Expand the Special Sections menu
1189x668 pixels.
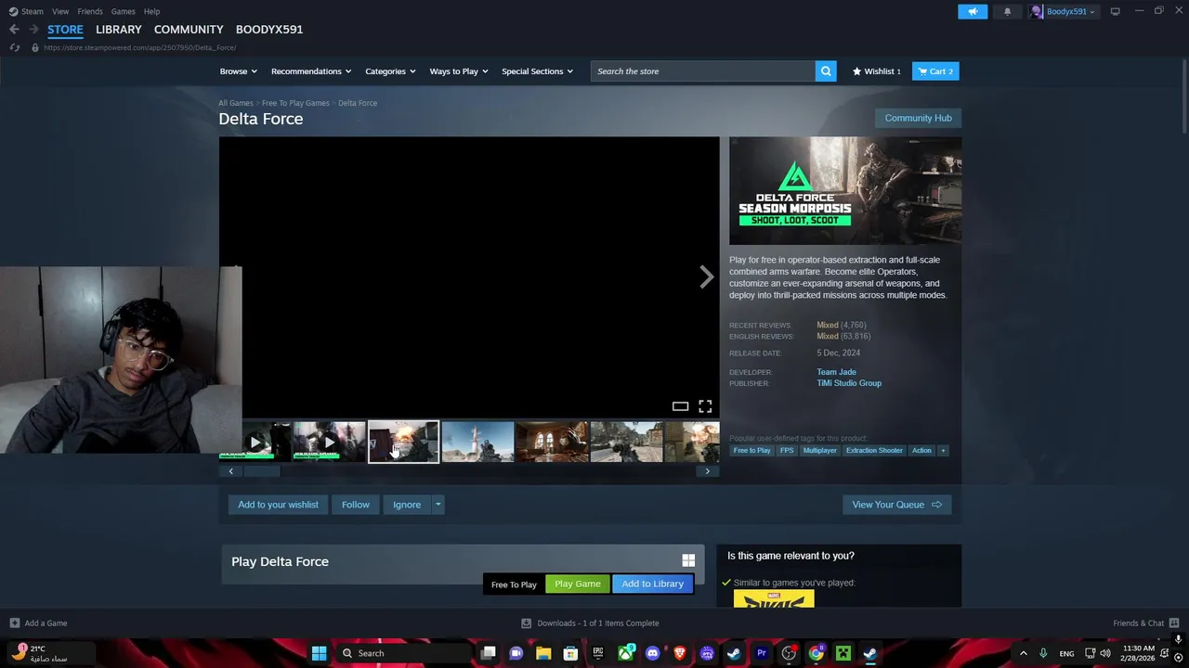coord(537,71)
